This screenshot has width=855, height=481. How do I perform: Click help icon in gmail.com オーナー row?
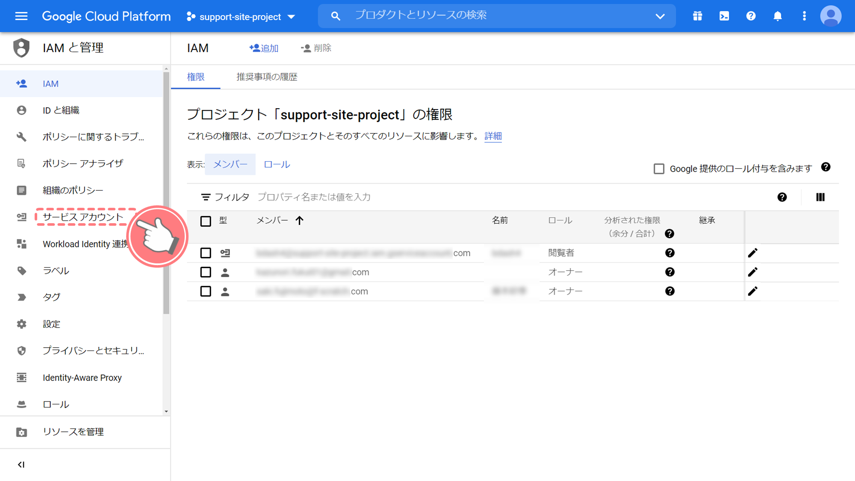[x=670, y=272]
